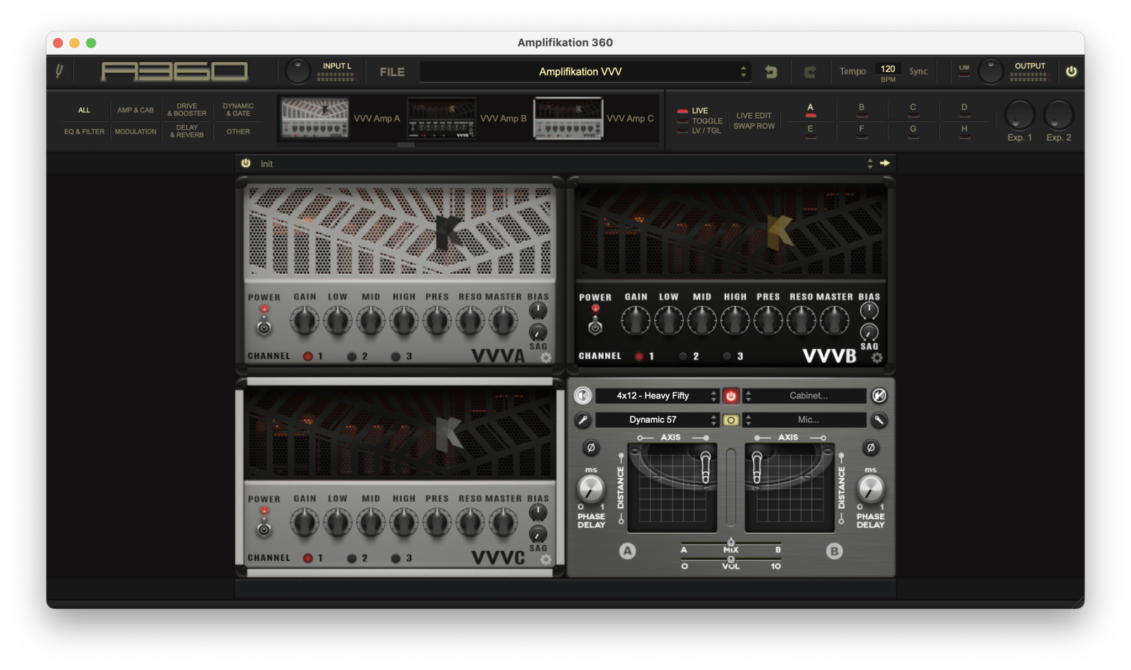Click the arrow icon next to the Init preset bar
Viewport: 1131px width, 670px height.
885,163
